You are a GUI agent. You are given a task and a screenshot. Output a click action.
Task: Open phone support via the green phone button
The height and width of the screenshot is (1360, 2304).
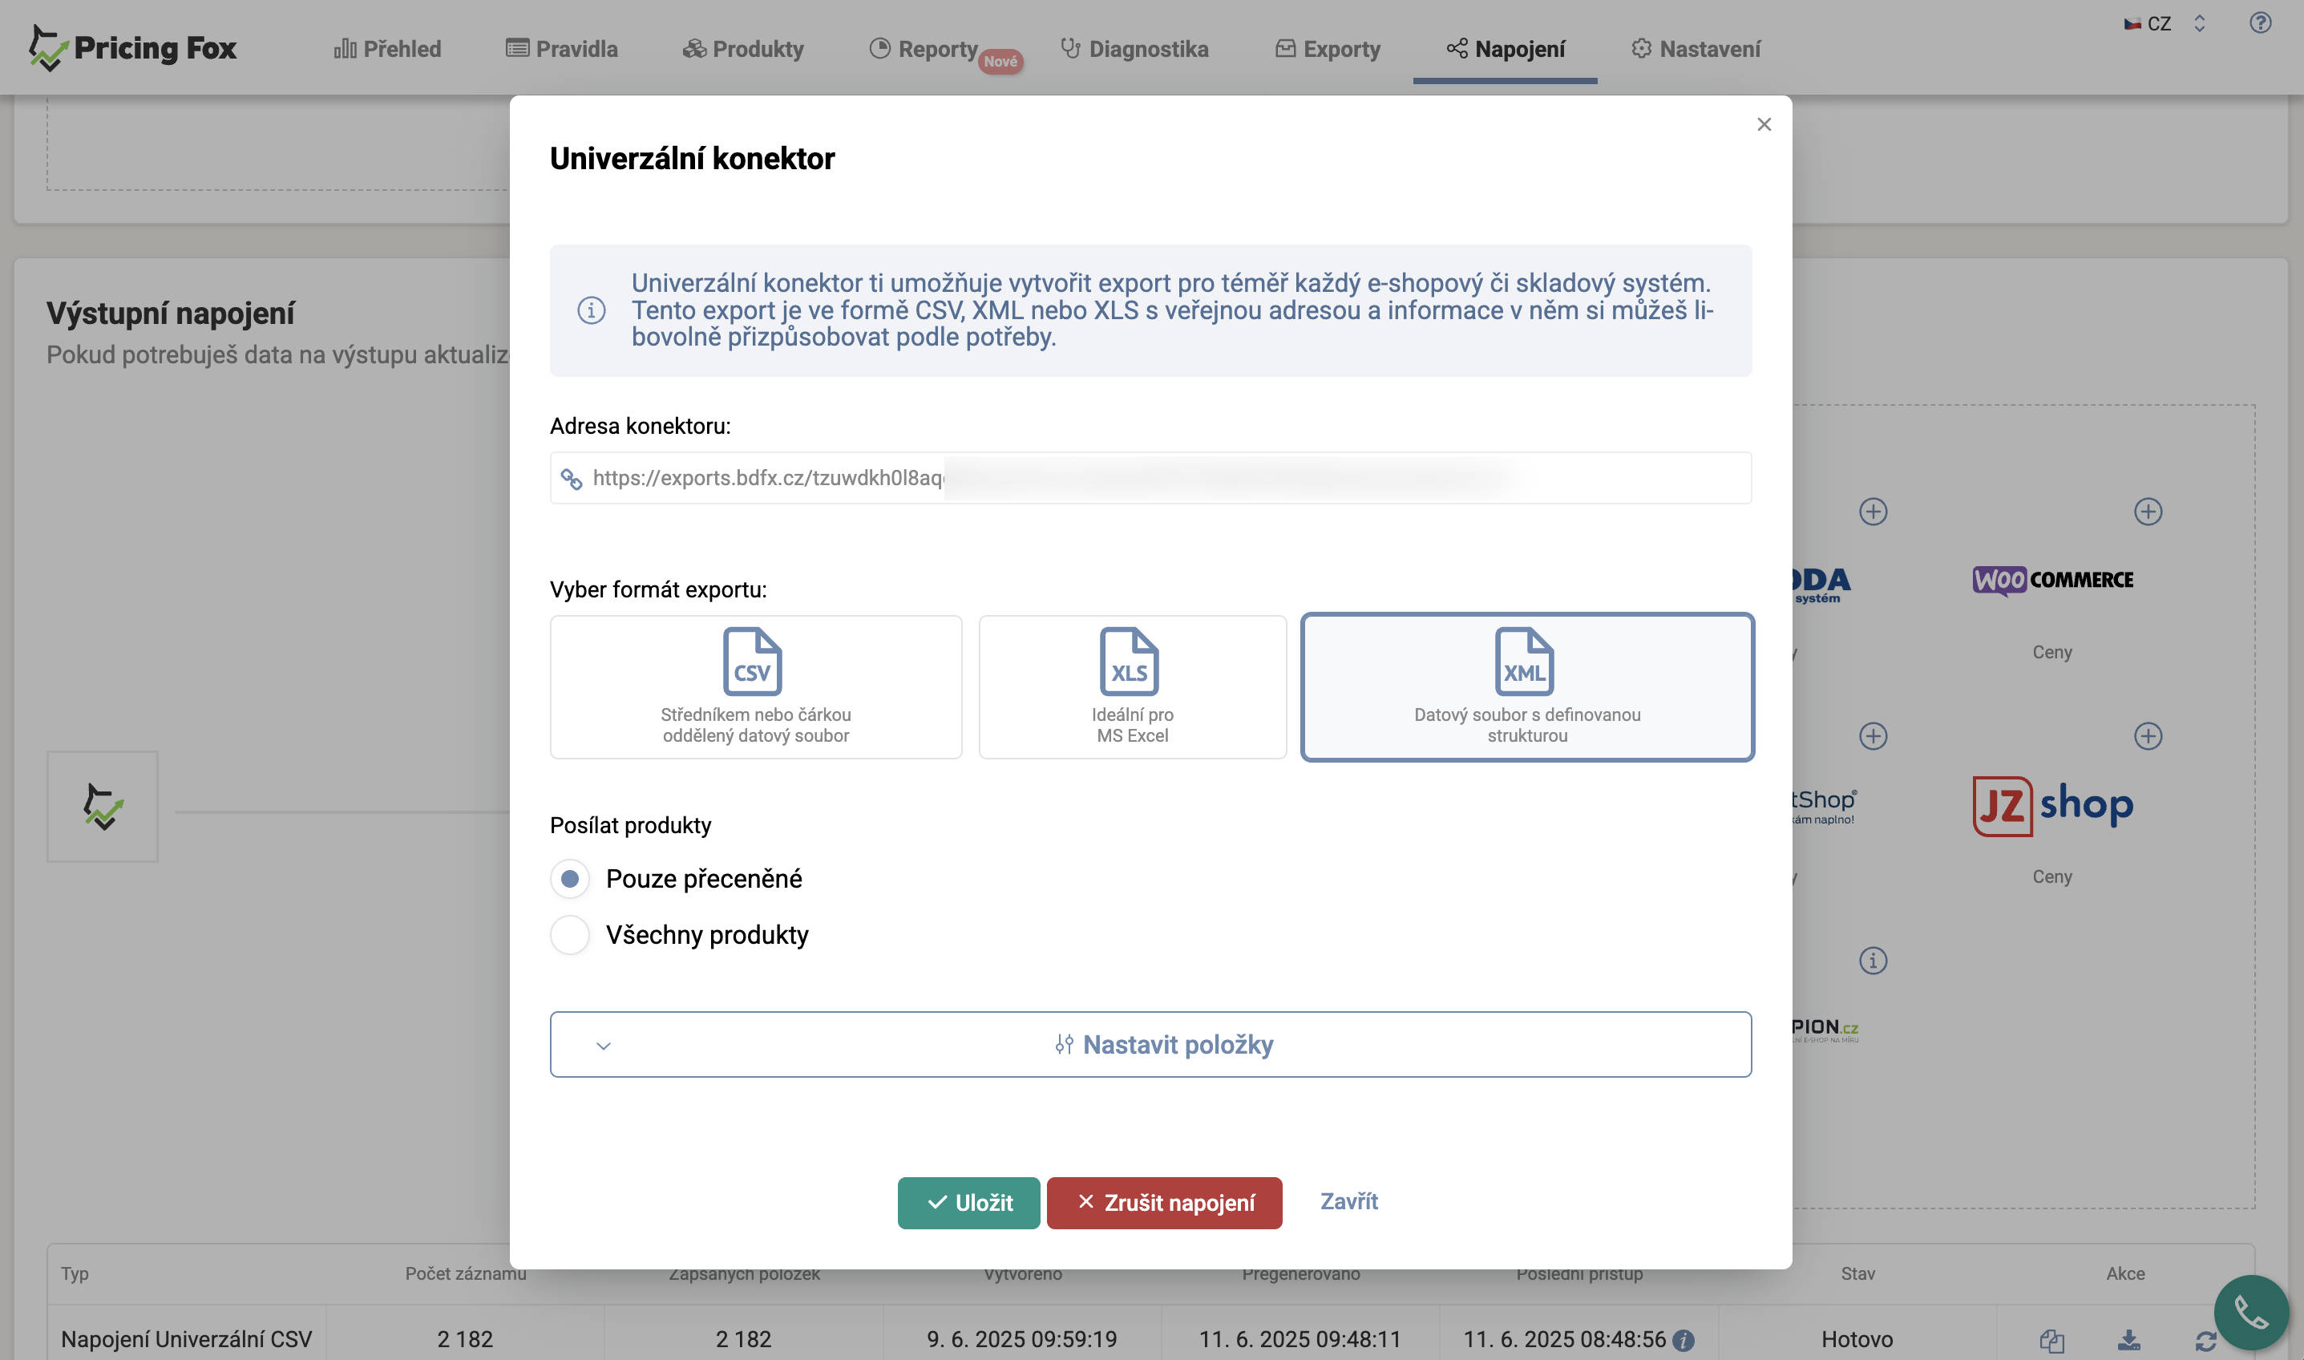coord(2253,1314)
